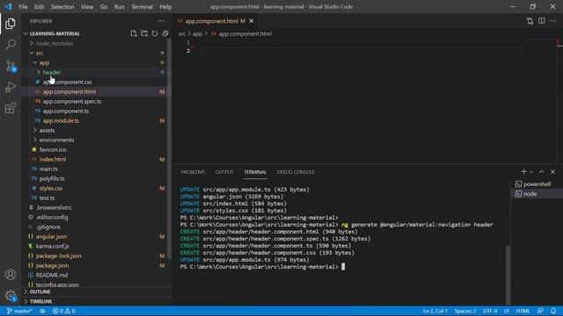The width and height of the screenshot is (563, 316).
Task: Click the watch eye icon in status bar
Action: (42, 311)
